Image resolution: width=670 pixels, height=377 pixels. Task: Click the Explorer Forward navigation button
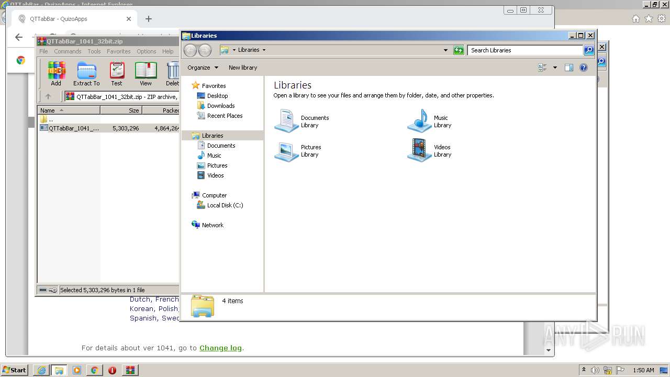[205, 50]
